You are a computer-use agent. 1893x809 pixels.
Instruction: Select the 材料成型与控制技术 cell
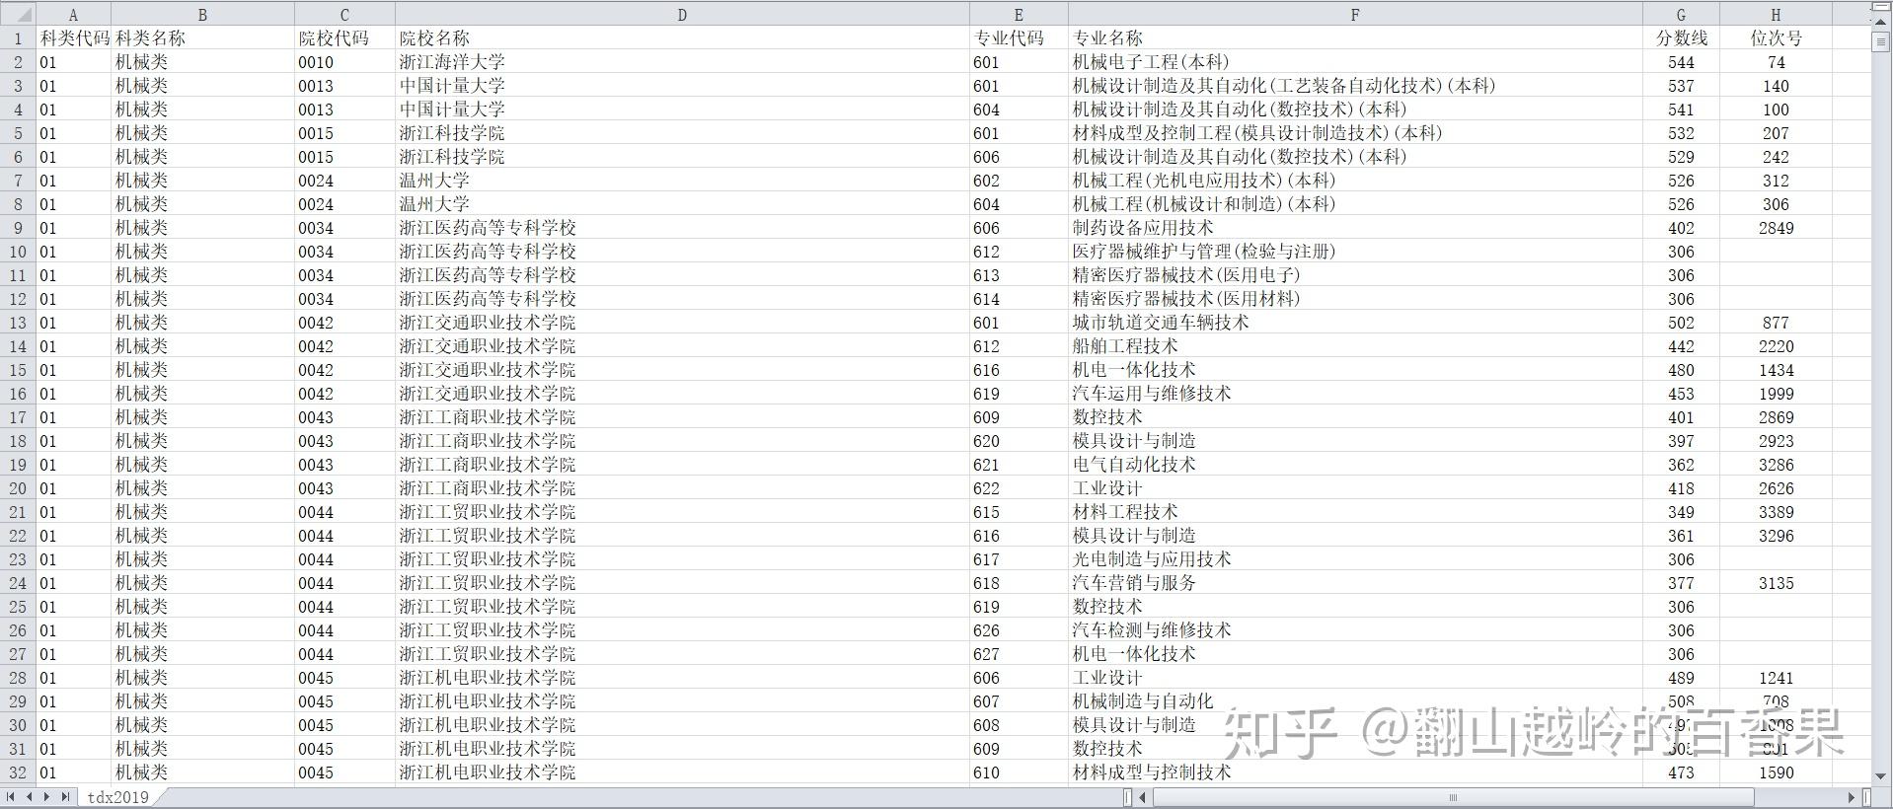pyautogui.click(x=1355, y=772)
